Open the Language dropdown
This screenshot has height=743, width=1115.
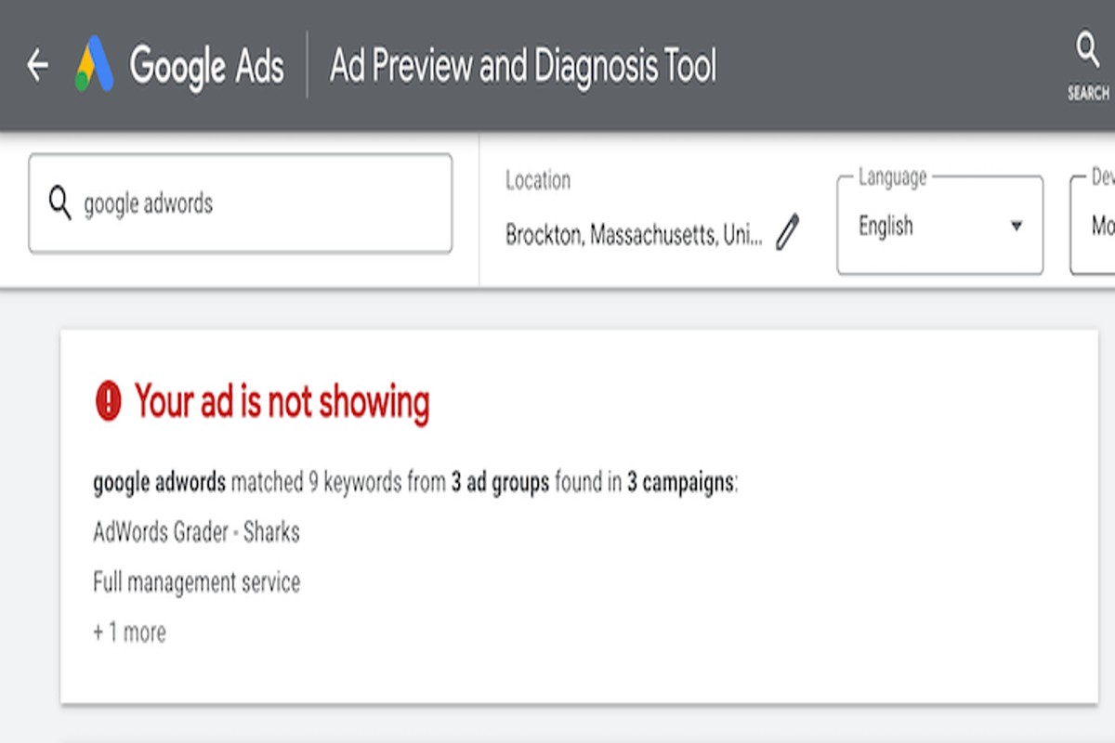pos(939,226)
